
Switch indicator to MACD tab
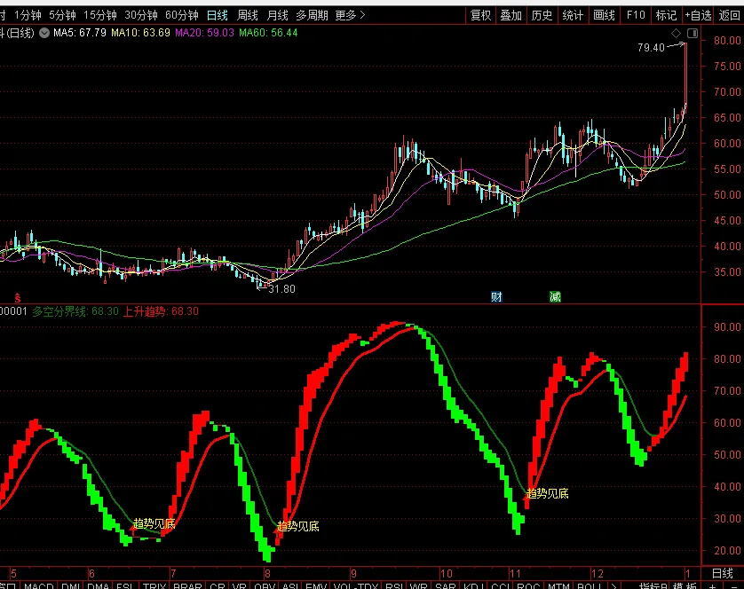(x=38, y=585)
